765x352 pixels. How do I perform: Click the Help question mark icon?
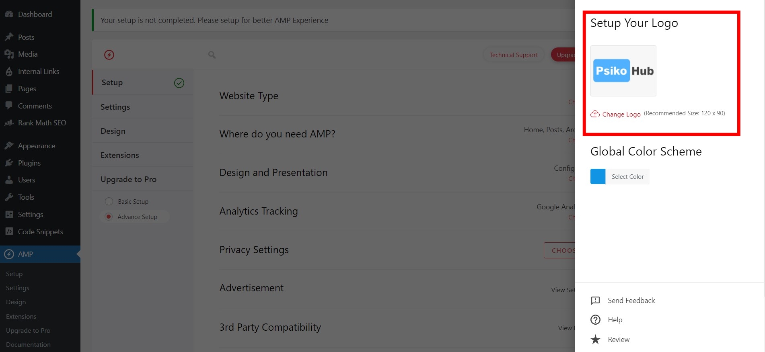pos(595,320)
